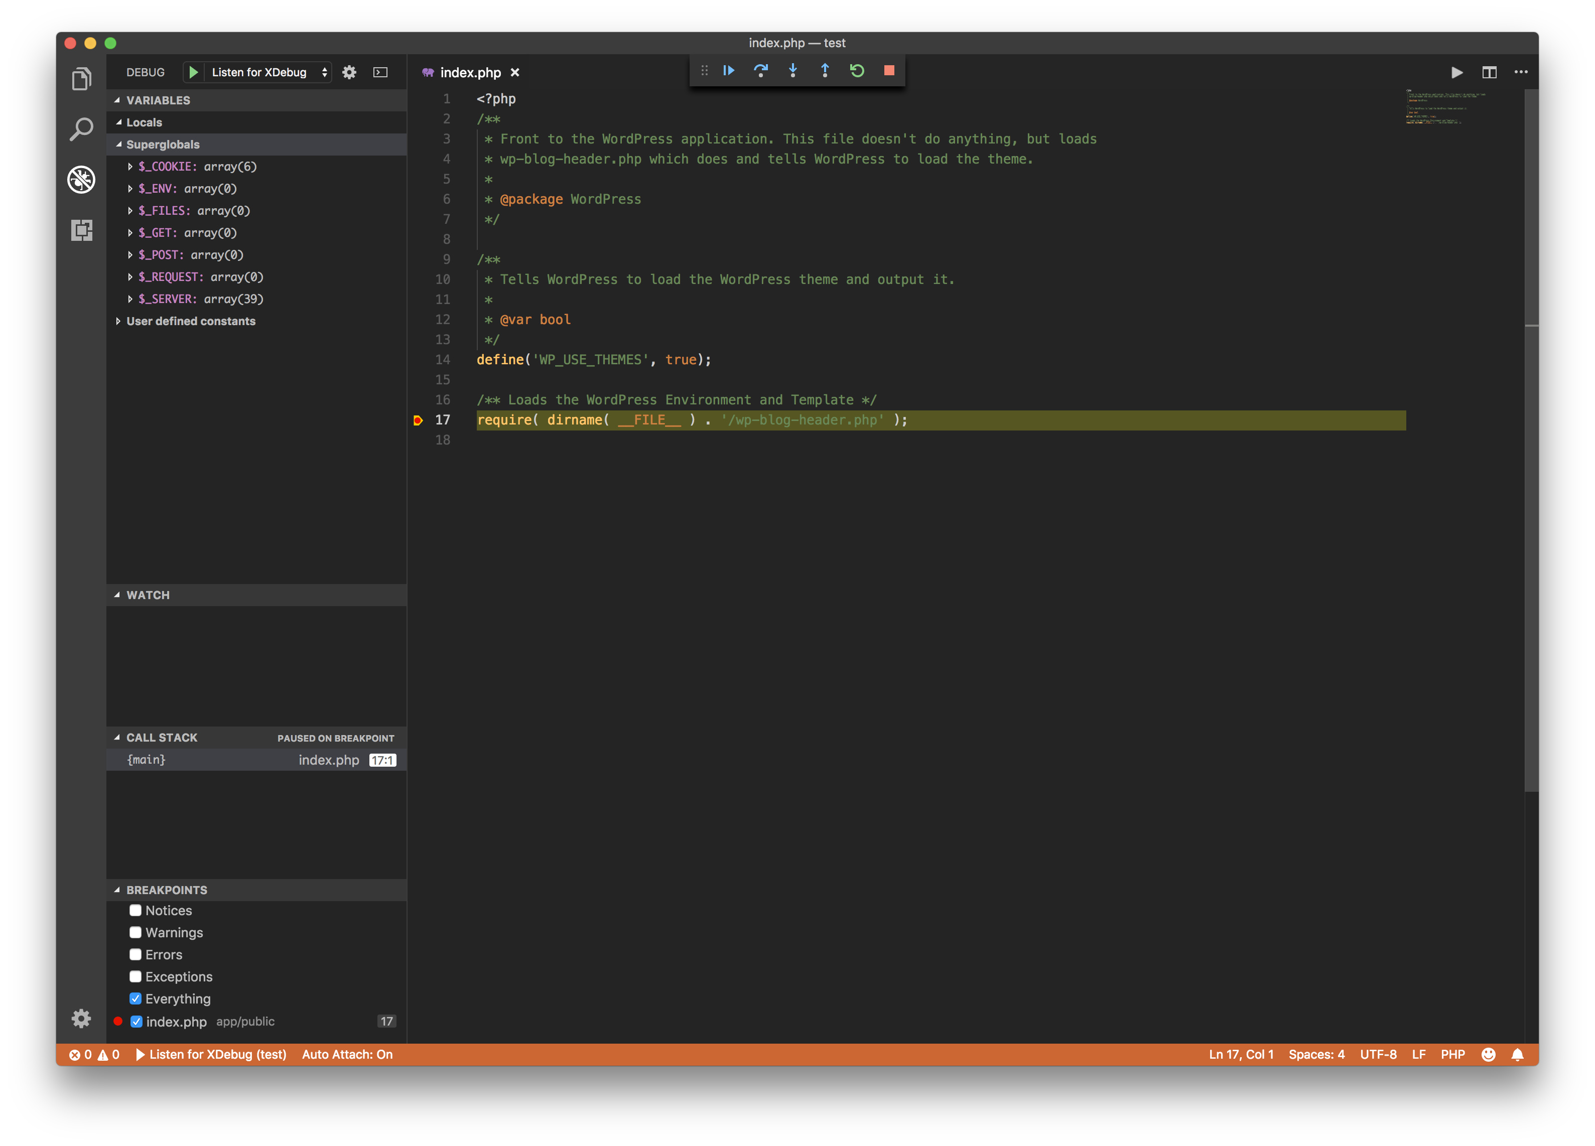Screen dimensions: 1595x1146
Task: Click the Step Out debug icon
Action: (825, 70)
